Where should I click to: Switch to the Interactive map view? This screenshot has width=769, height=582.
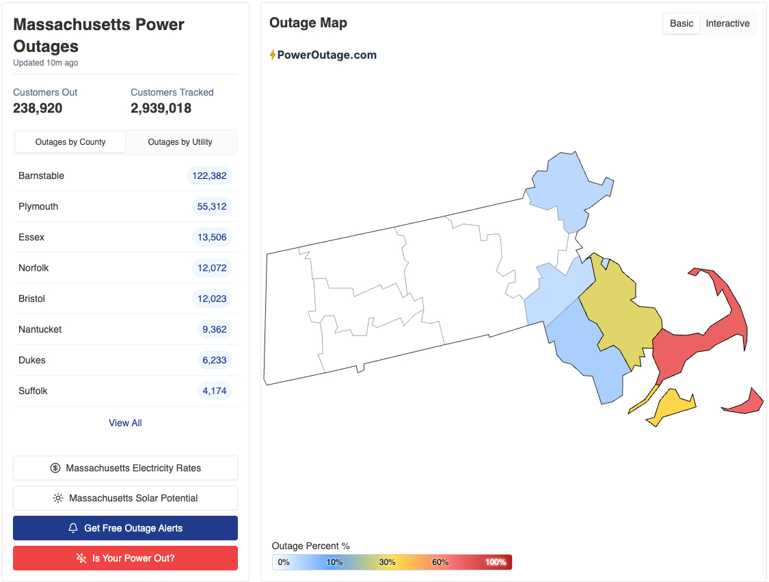click(727, 23)
